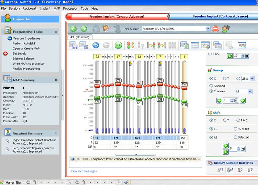
Task: Collapse left sidebar with splitter arrow
Action: coord(63,95)
